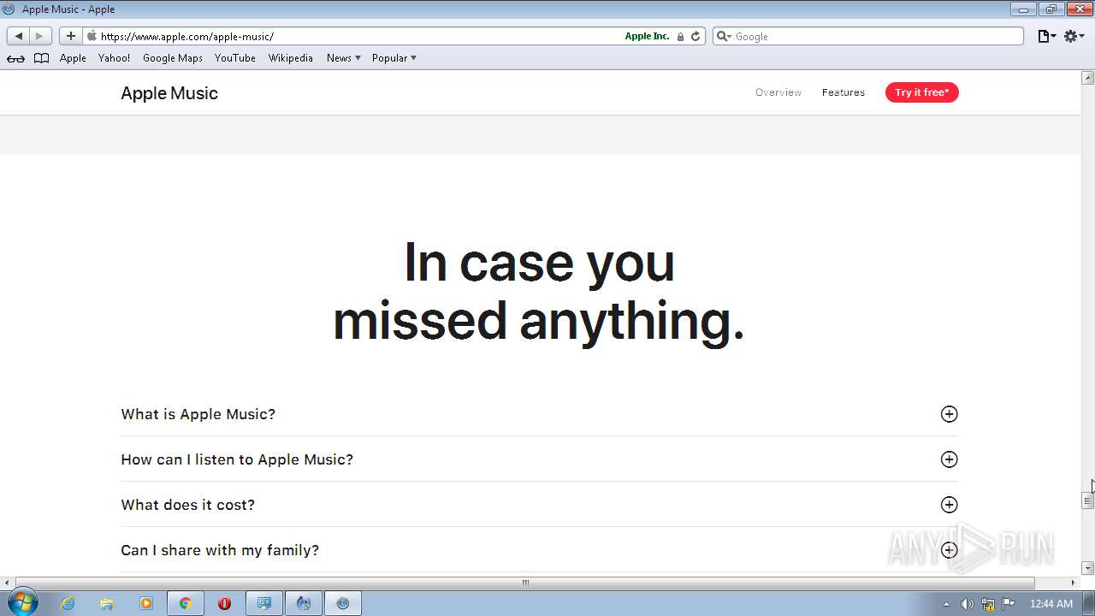Open the Safari settings gear menu
Viewport: 1095px width, 616px height.
pos(1074,36)
